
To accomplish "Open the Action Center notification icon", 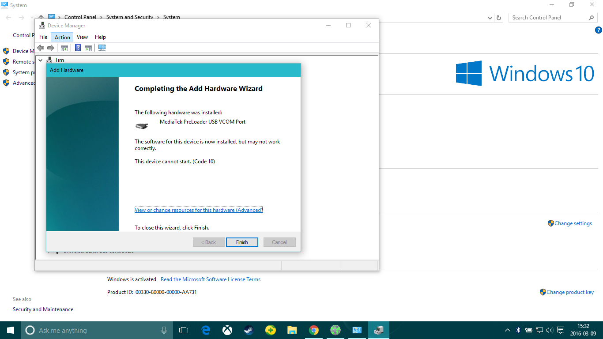I will point(560,330).
